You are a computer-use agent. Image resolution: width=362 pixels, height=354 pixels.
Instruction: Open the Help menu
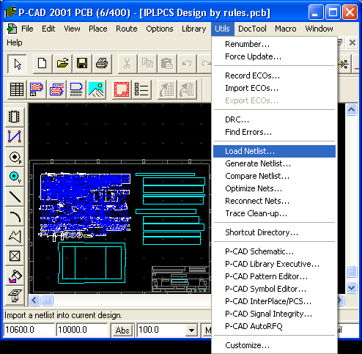15,43
